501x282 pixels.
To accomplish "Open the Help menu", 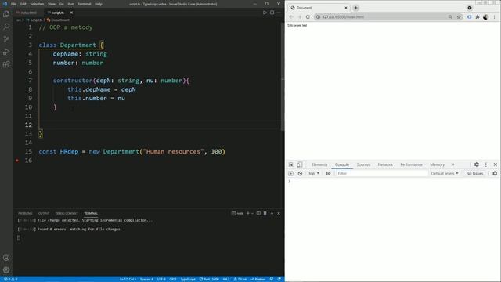I will tap(99, 4).
